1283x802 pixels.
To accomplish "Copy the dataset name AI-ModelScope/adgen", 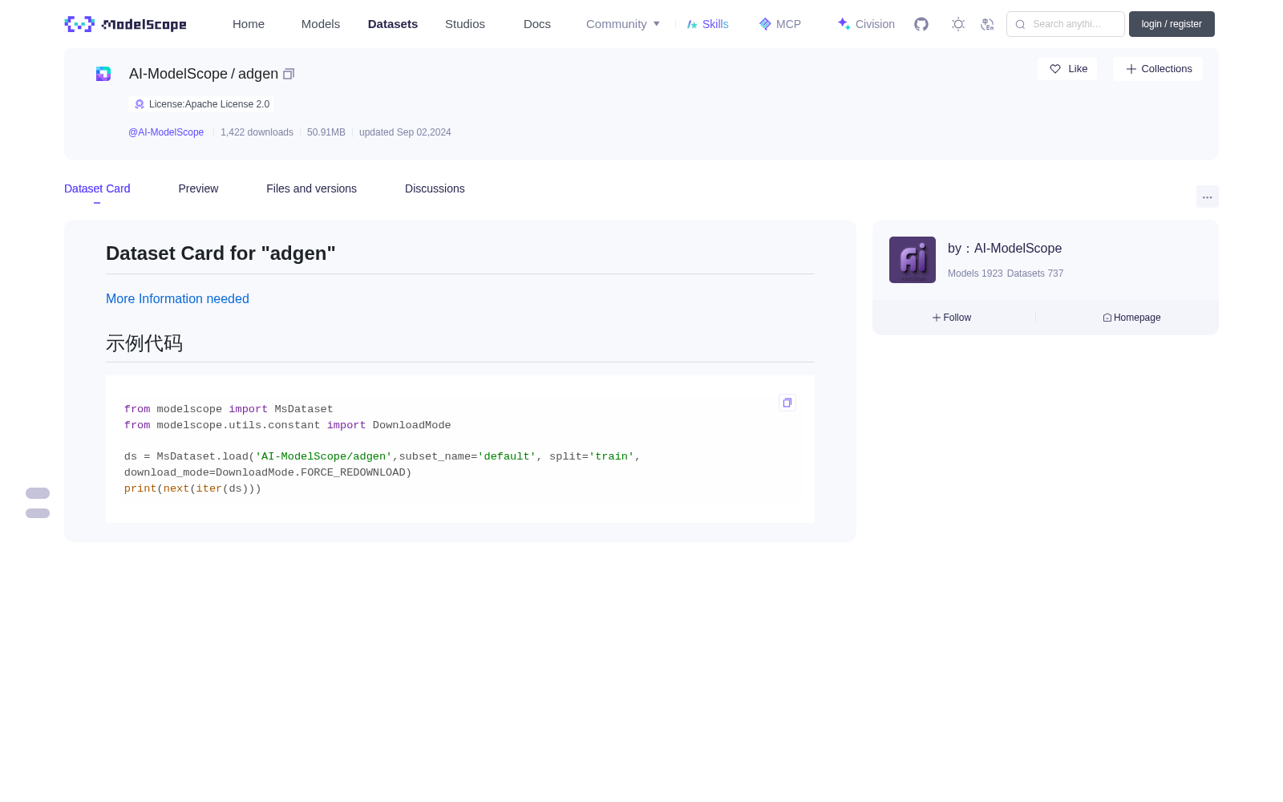I will point(289,74).
